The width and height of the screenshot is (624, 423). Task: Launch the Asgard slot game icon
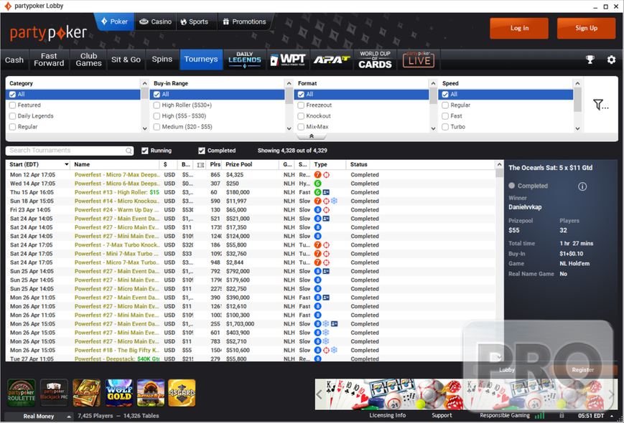click(182, 393)
